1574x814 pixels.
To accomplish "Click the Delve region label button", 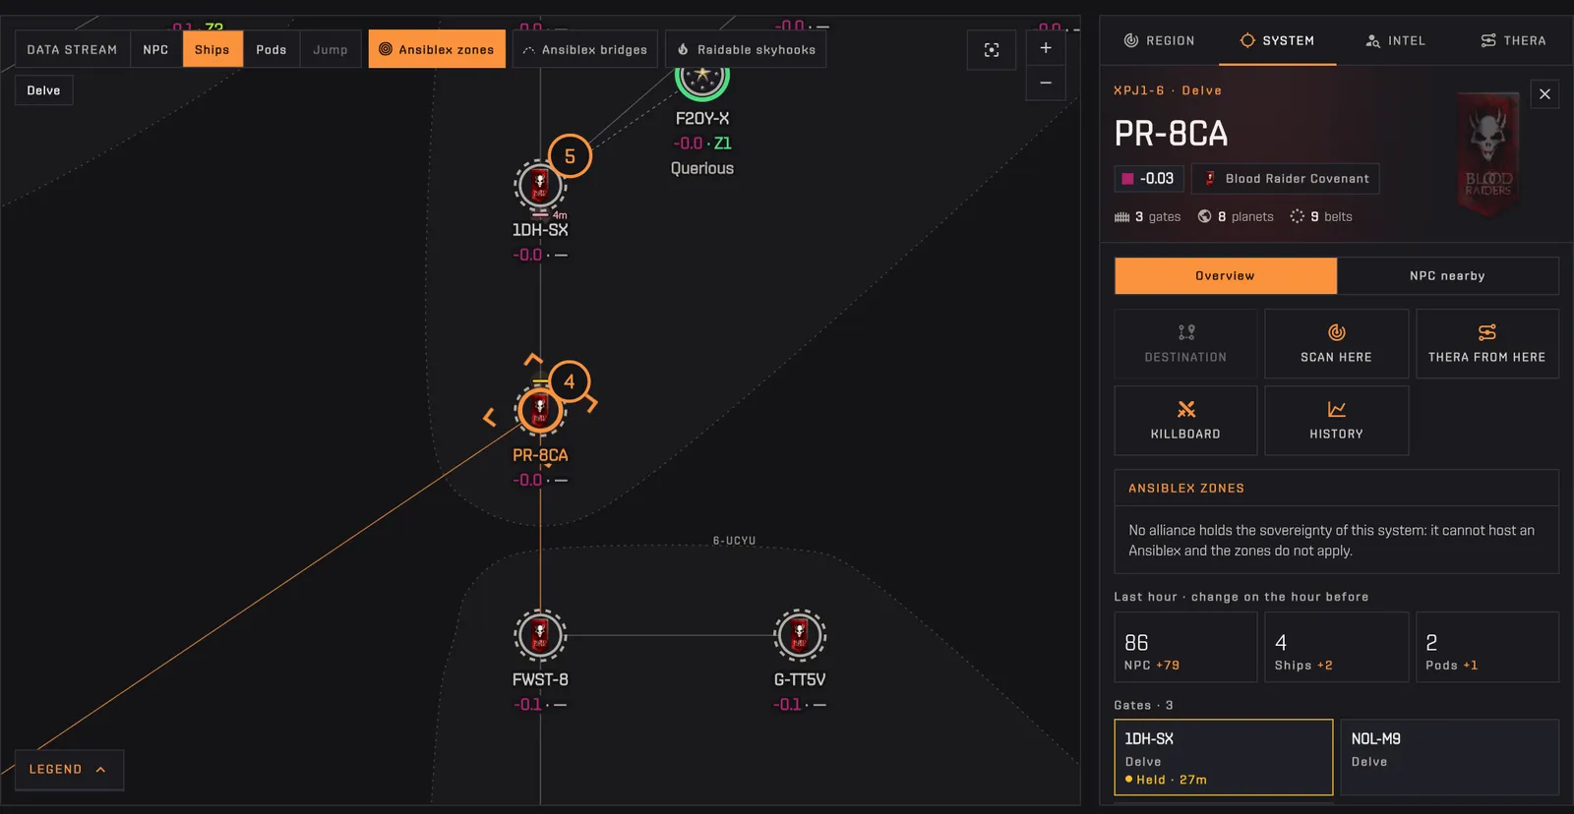I will pyautogui.click(x=43, y=90).
